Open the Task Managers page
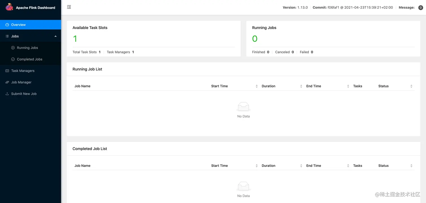 click(30, 71)
